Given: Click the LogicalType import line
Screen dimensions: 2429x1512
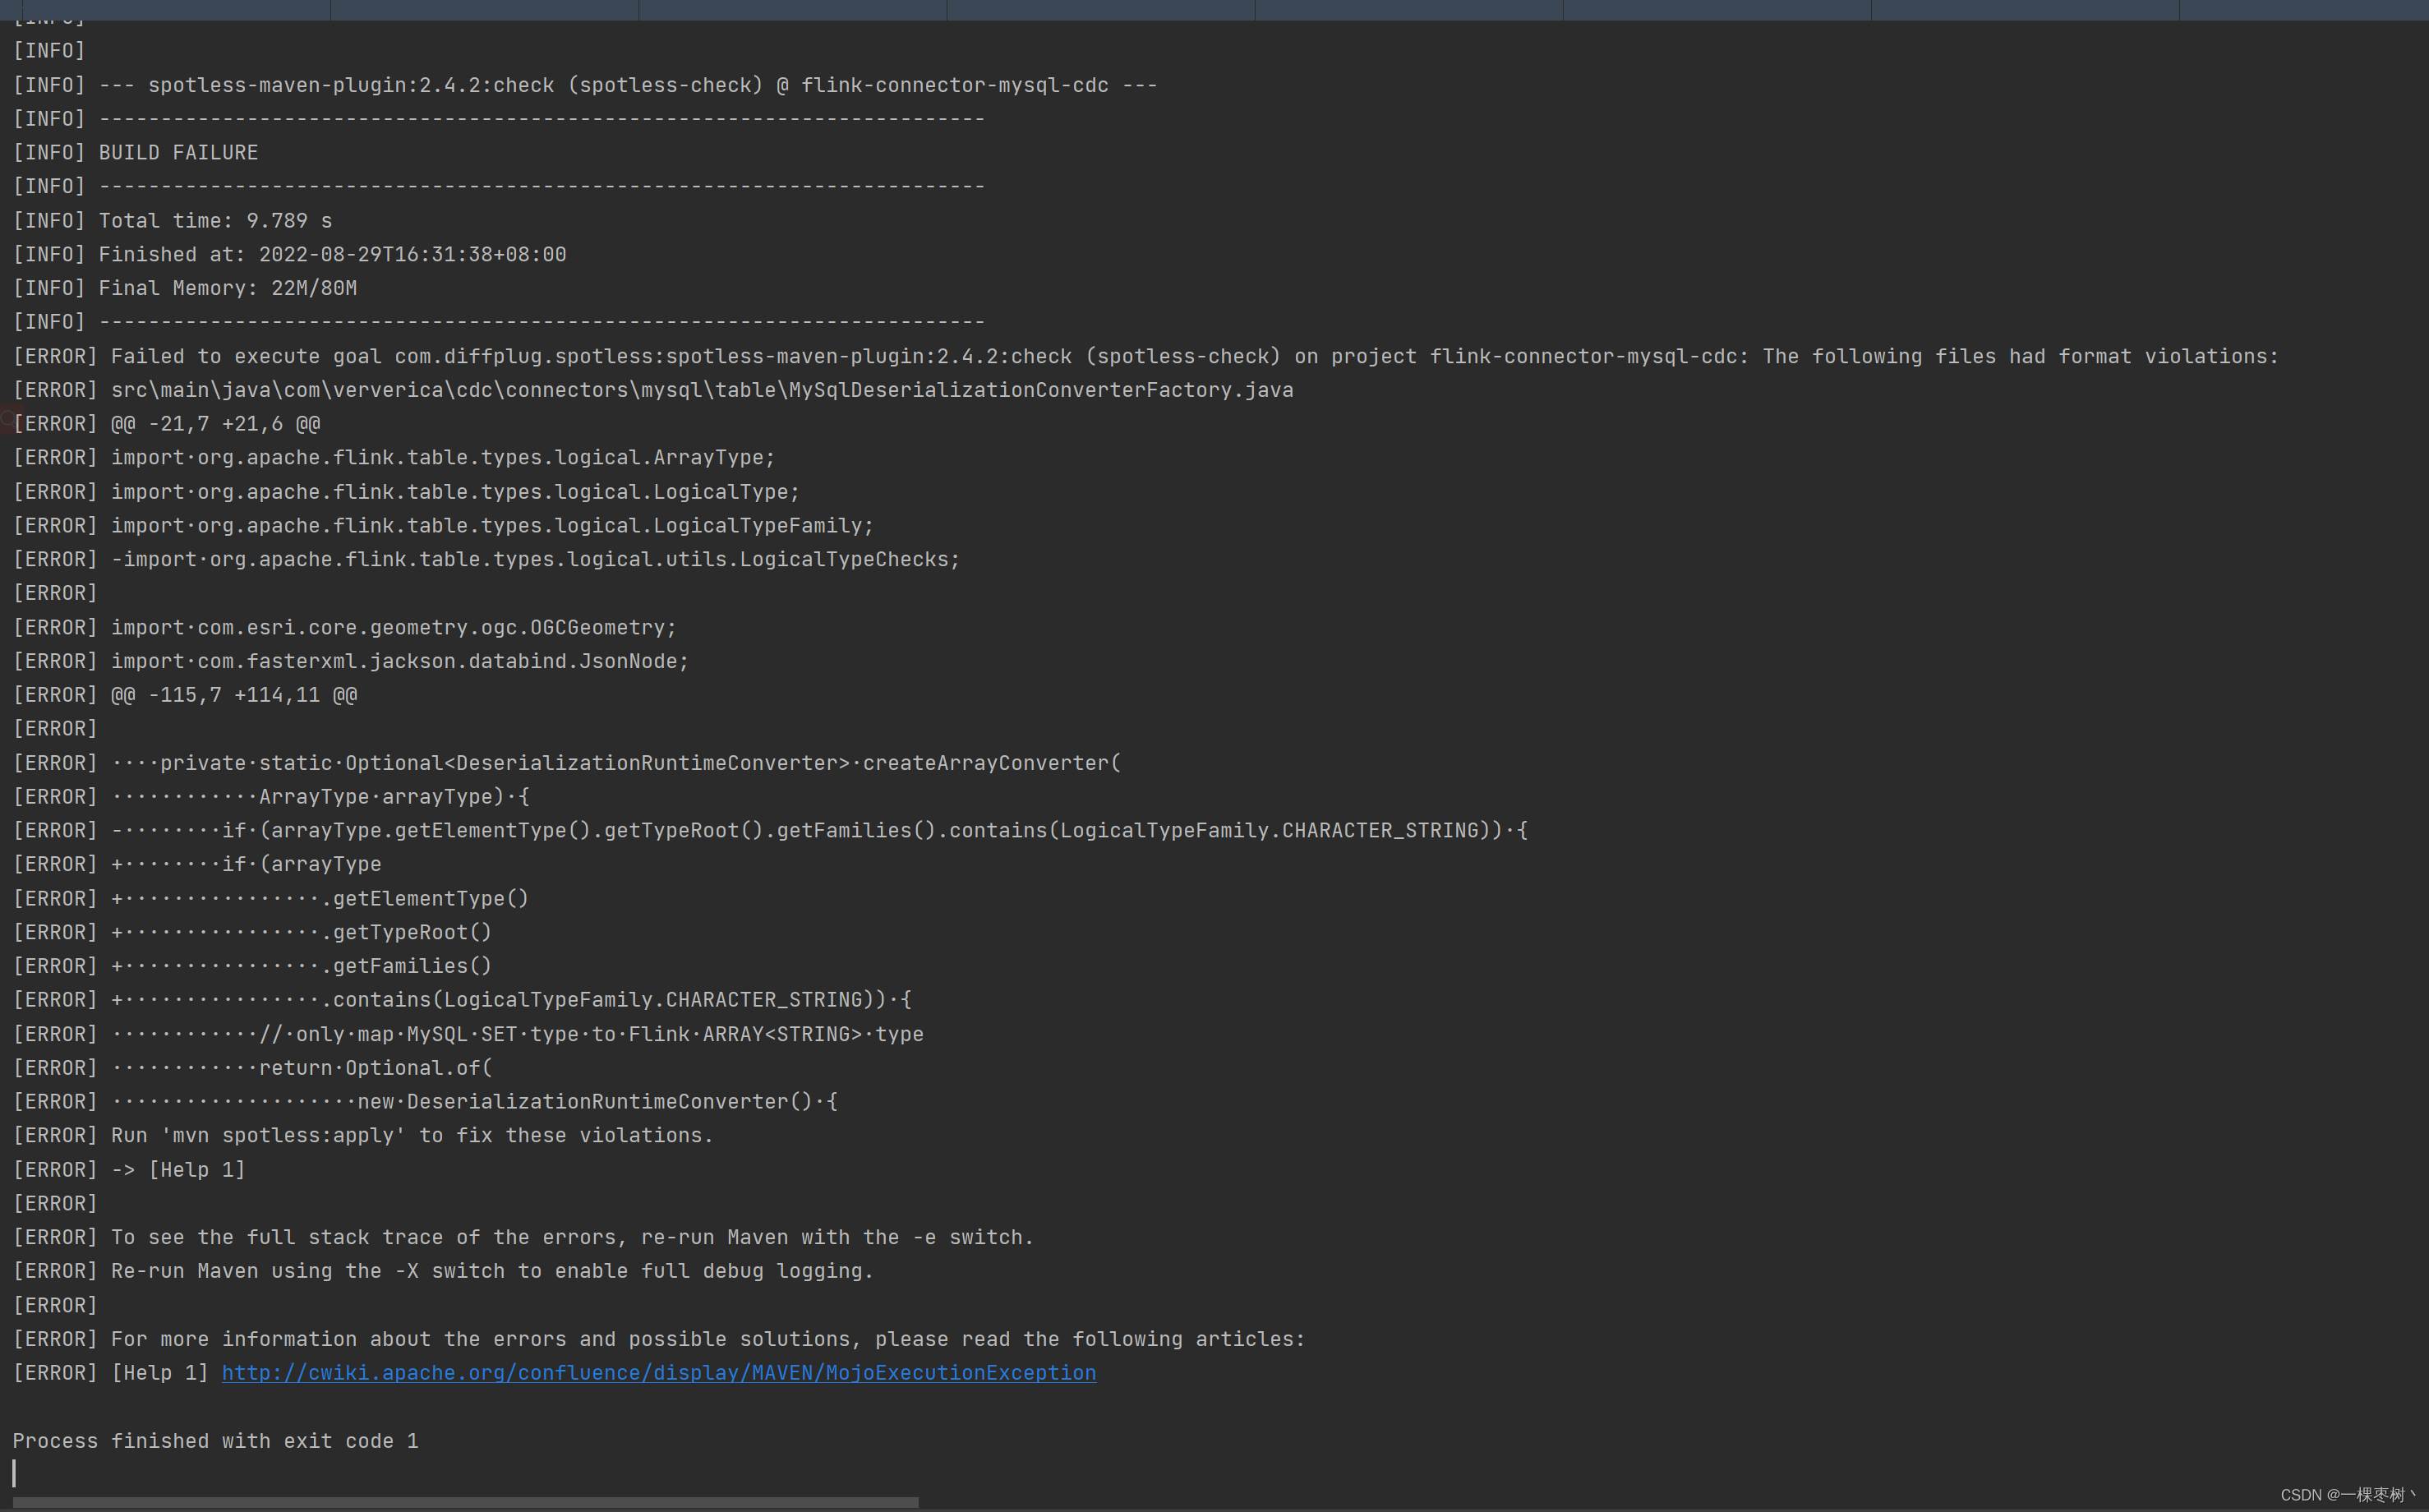Looking at the screenshot, I should pyautogui.click(x=406, y=492).
